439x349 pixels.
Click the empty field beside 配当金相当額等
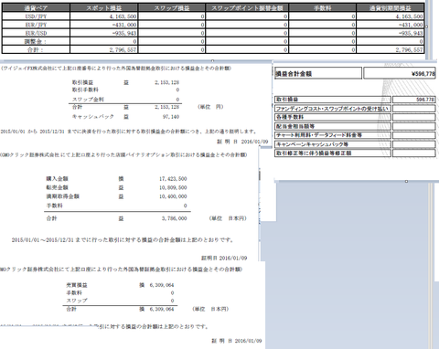[414, 126]
